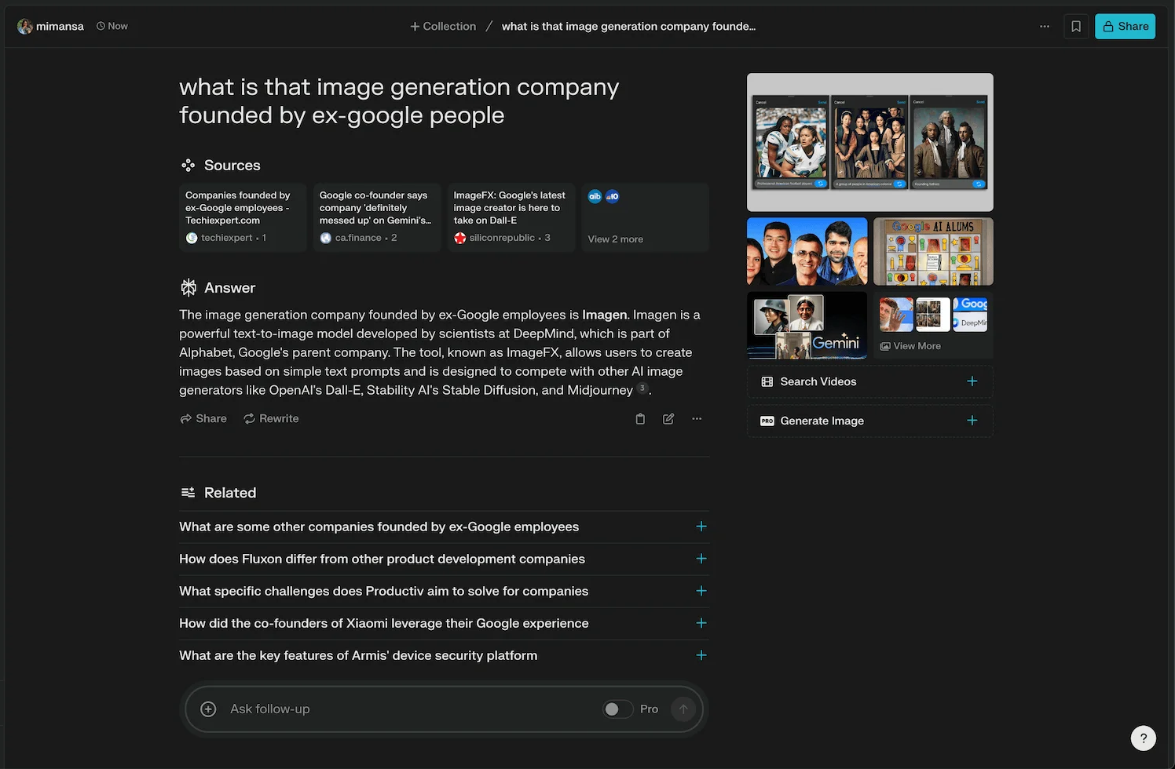Open the Collection menu item
1175x769 pixels.
click(x=443, y=26)
